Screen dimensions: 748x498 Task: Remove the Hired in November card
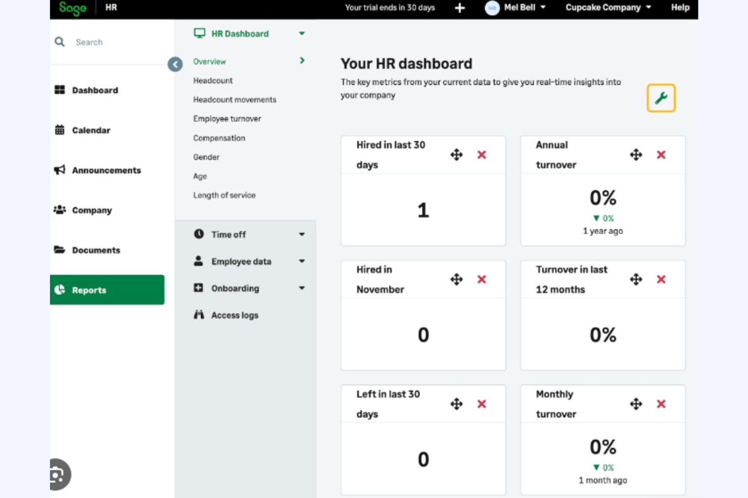(482, 279)
